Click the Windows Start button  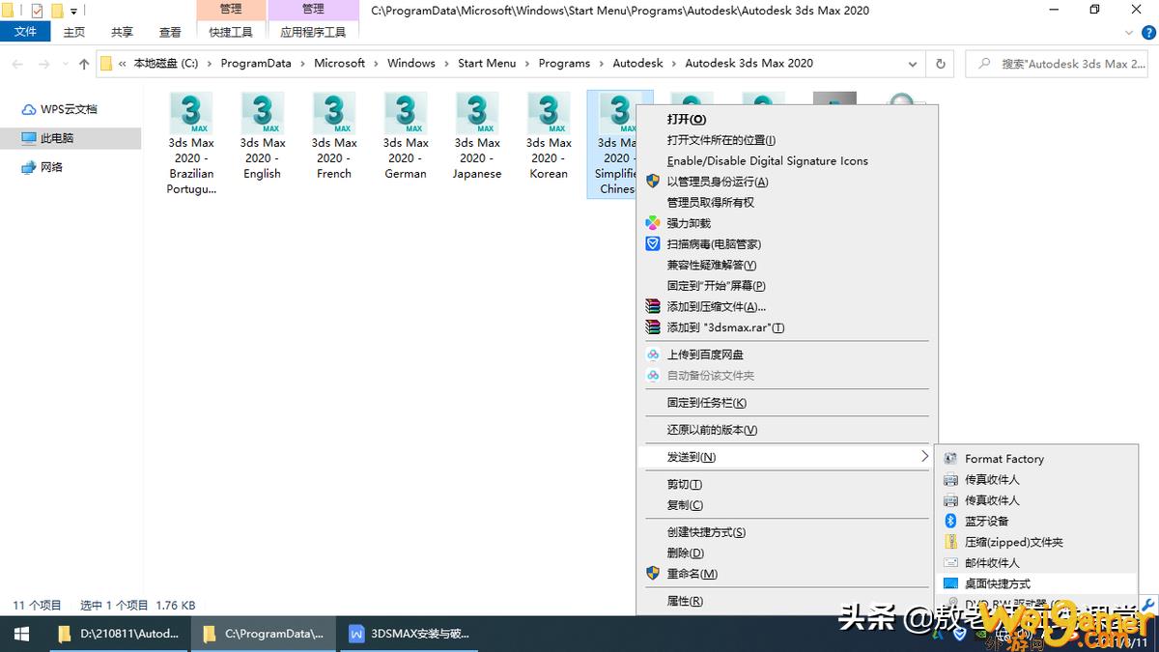coord(21,634)
